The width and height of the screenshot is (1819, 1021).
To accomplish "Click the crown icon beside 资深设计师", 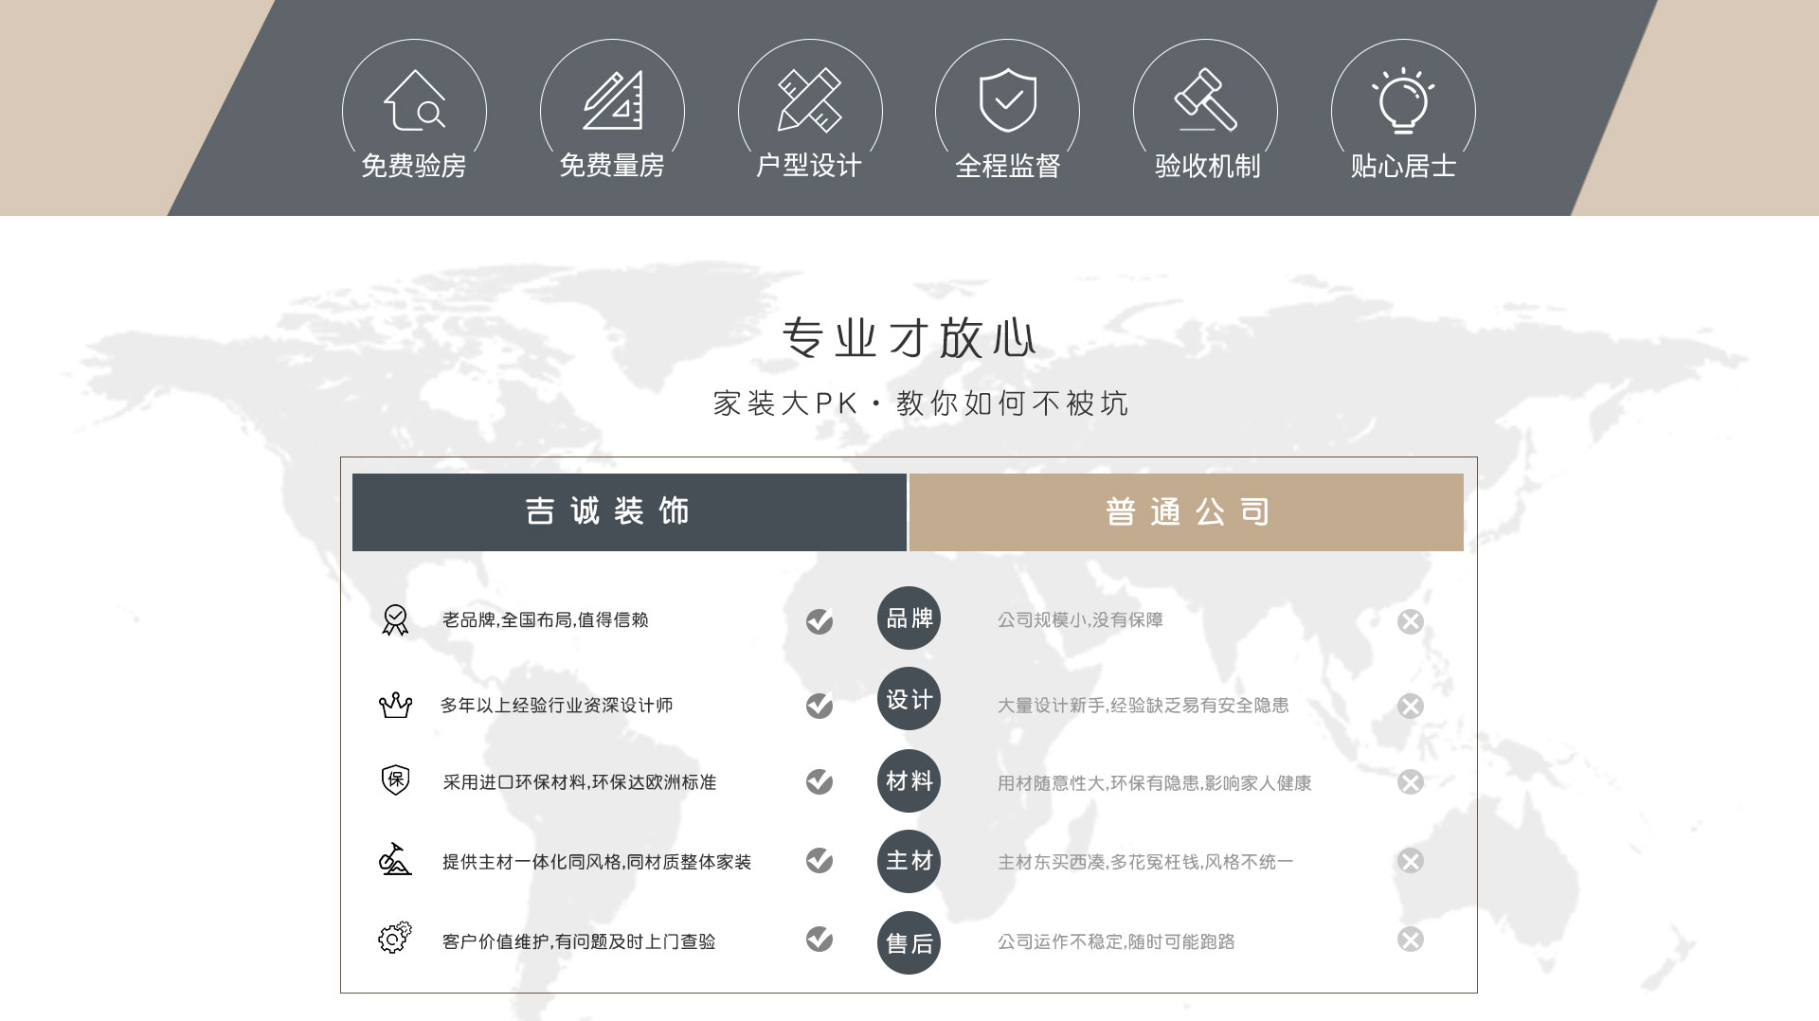I will (395, 705).
